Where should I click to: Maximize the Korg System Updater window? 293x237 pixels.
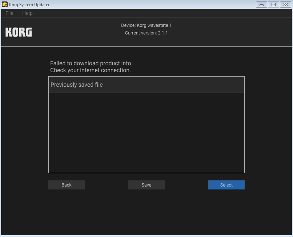click(x=273, y=4)
